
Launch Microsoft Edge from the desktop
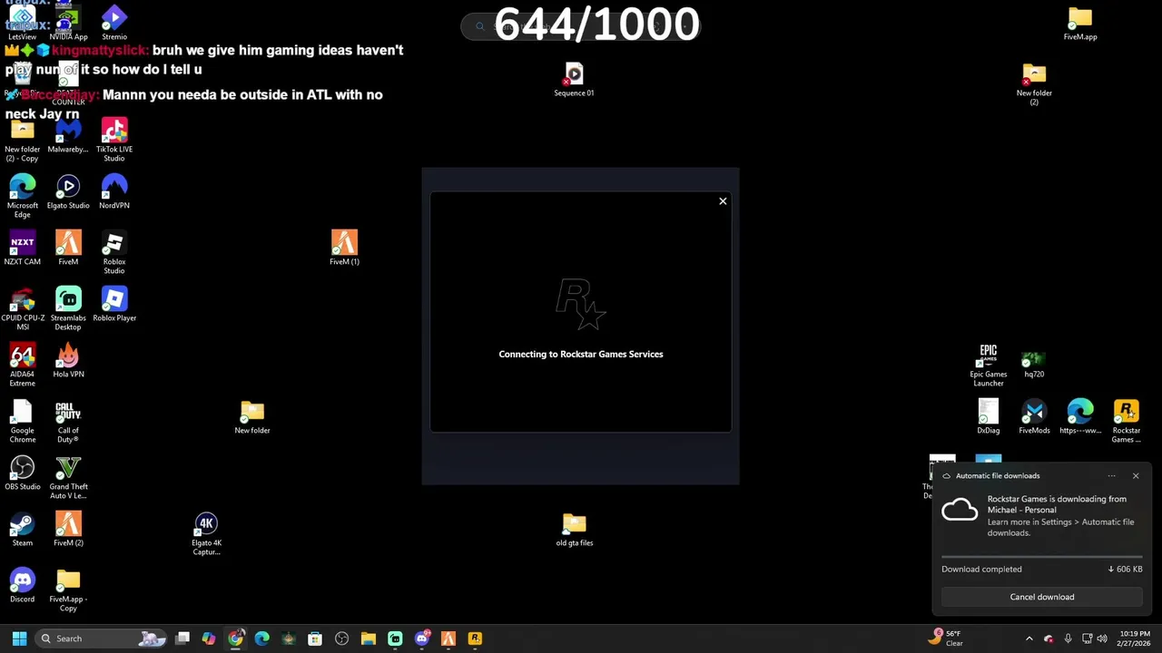[x=23, y=197]
